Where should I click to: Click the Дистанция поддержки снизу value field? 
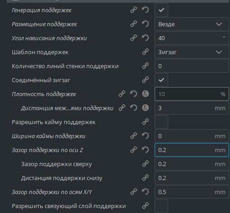[192, 178]
